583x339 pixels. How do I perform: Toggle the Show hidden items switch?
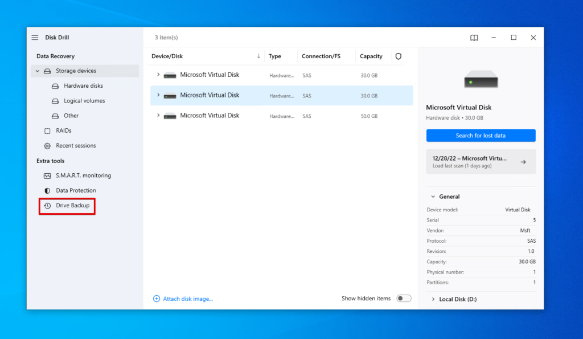404,299
